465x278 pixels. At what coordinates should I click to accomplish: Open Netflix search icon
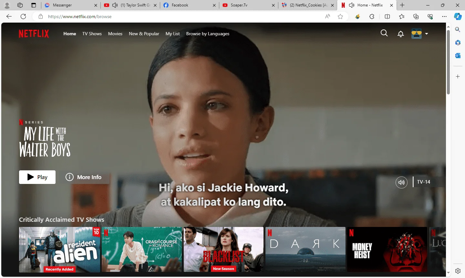[384, 33]
